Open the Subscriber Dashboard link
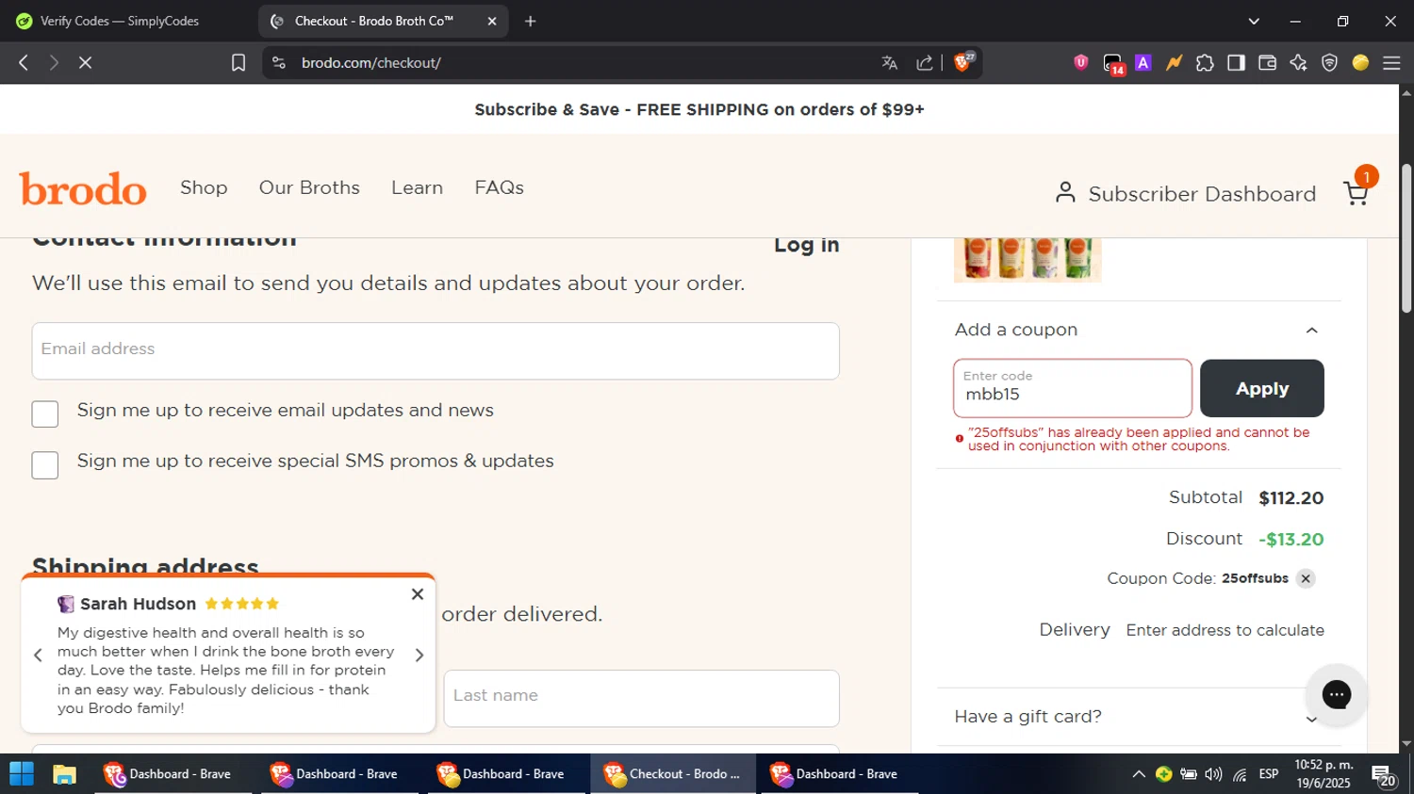The height and width of the screenshot is (794, 1414). (x=1202, y=193)
